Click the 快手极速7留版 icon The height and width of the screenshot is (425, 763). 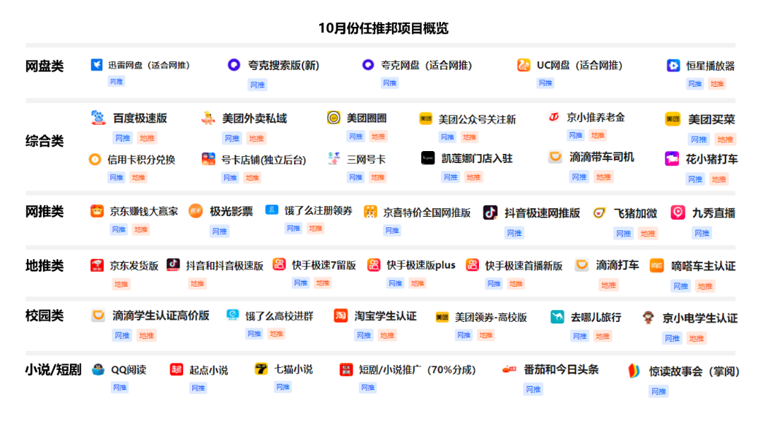click(x=279, y=265)
